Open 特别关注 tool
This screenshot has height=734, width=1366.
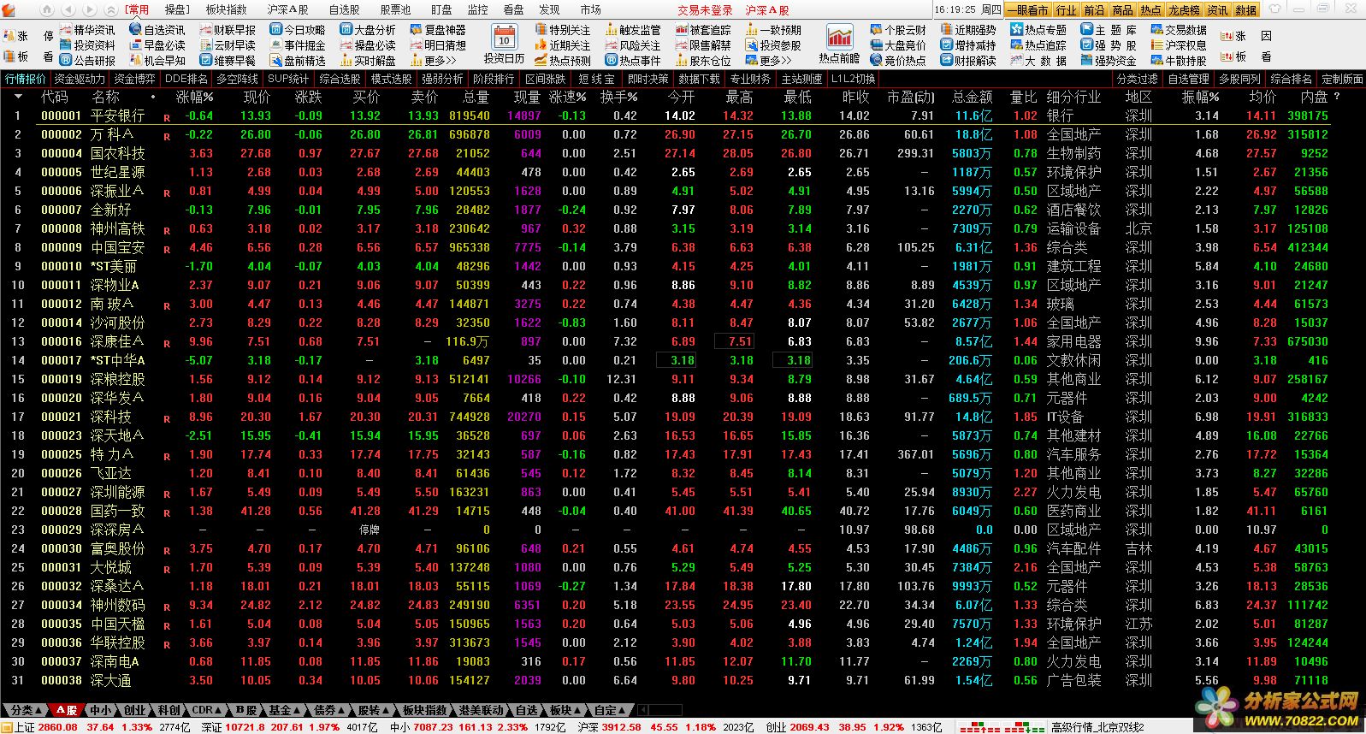562,30
